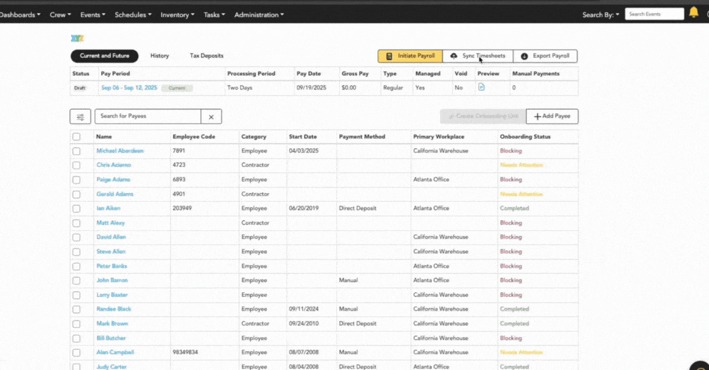Check the box for Michael Aberdeen
The image size is (709, 370).
[76, 151]
